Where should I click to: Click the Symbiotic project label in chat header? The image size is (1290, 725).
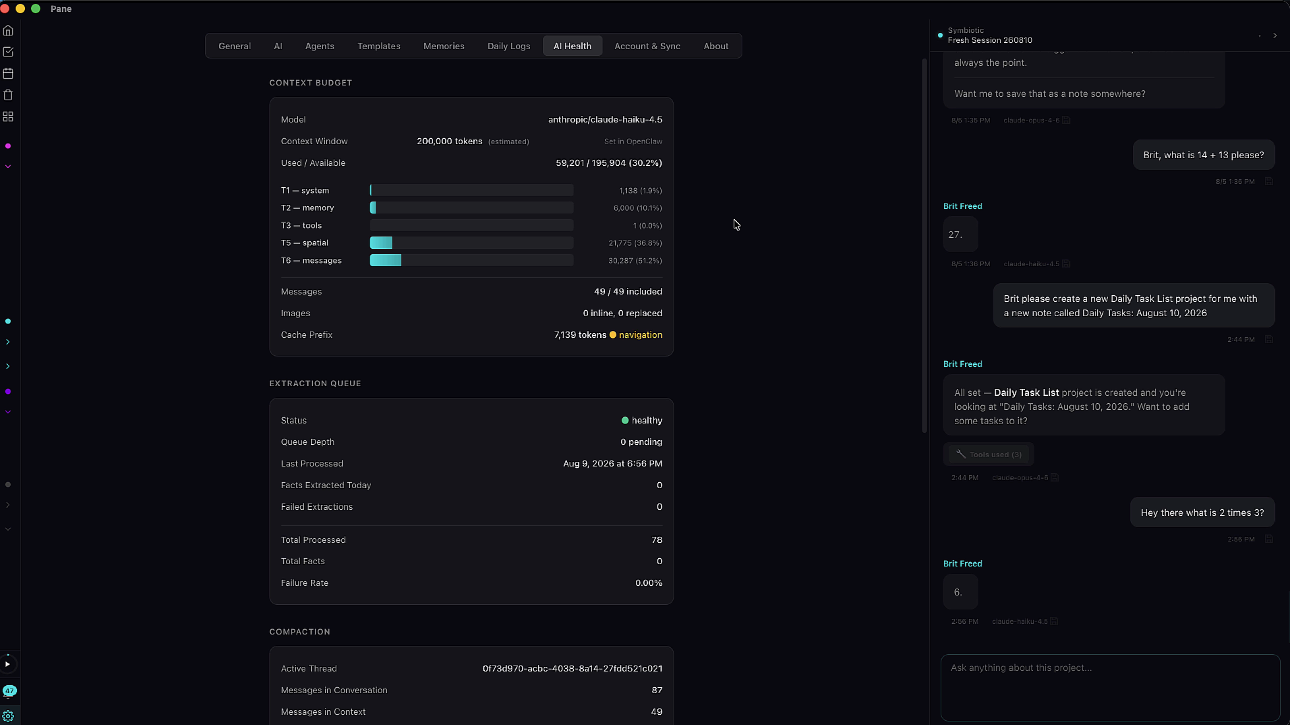click(x=966, y=31)
